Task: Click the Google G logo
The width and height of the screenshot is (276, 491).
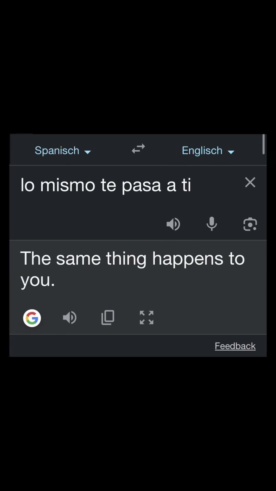Action: coord(32,318)
